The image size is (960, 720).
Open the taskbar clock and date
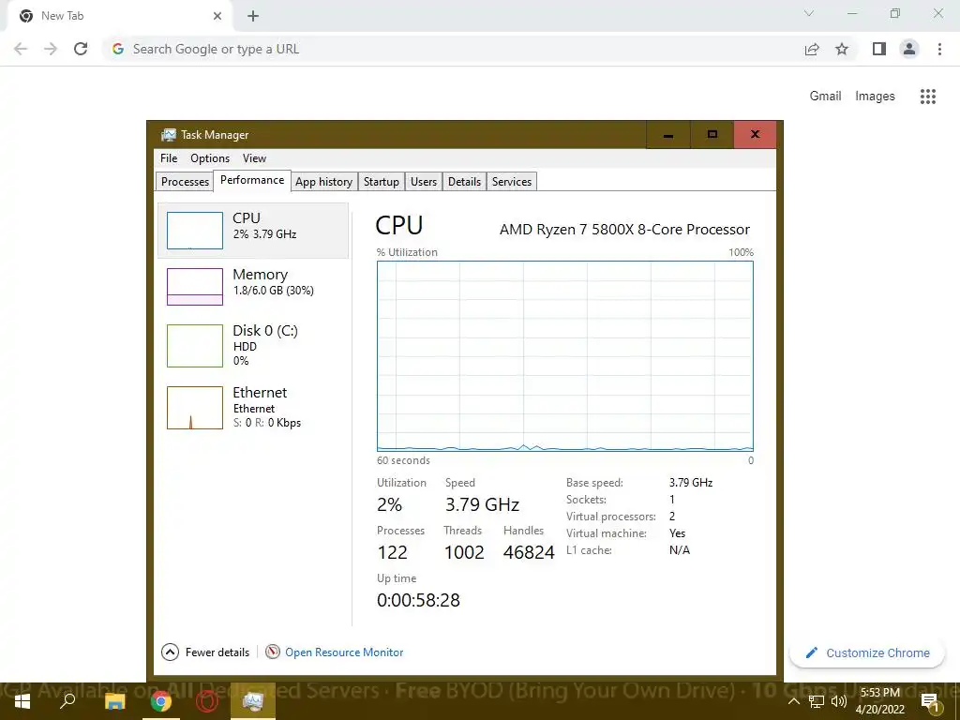pos(879,701)
